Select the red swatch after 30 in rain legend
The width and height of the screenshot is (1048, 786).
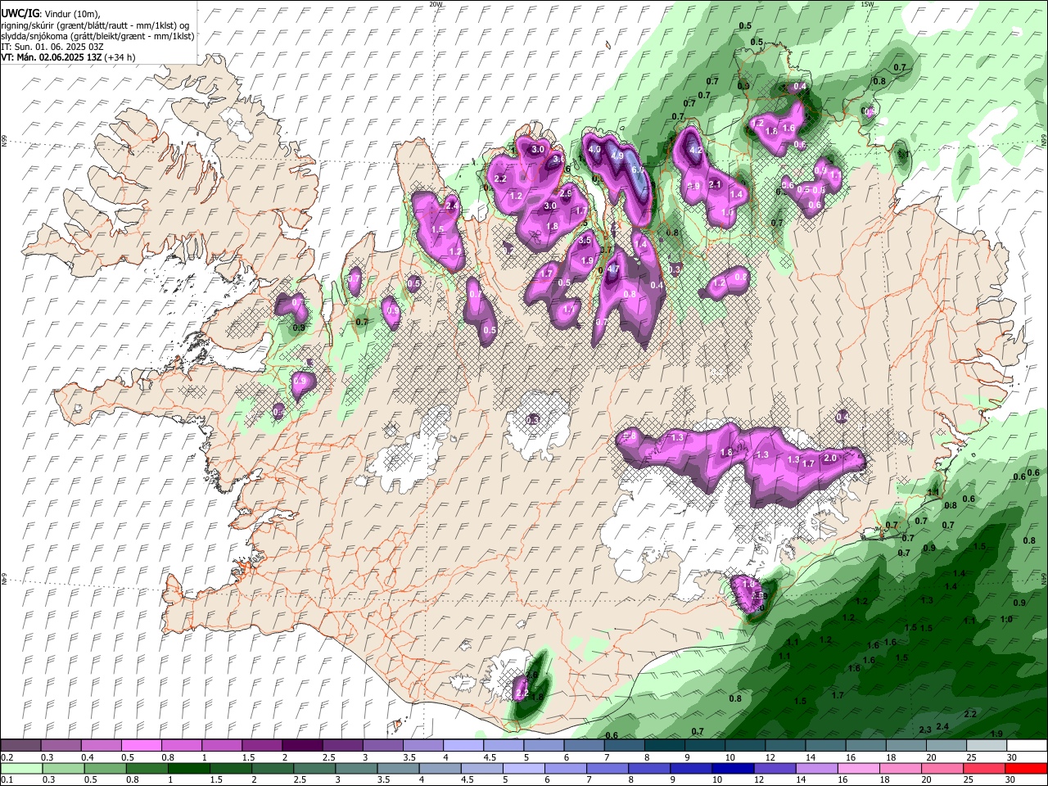[x=1025, y=768]
